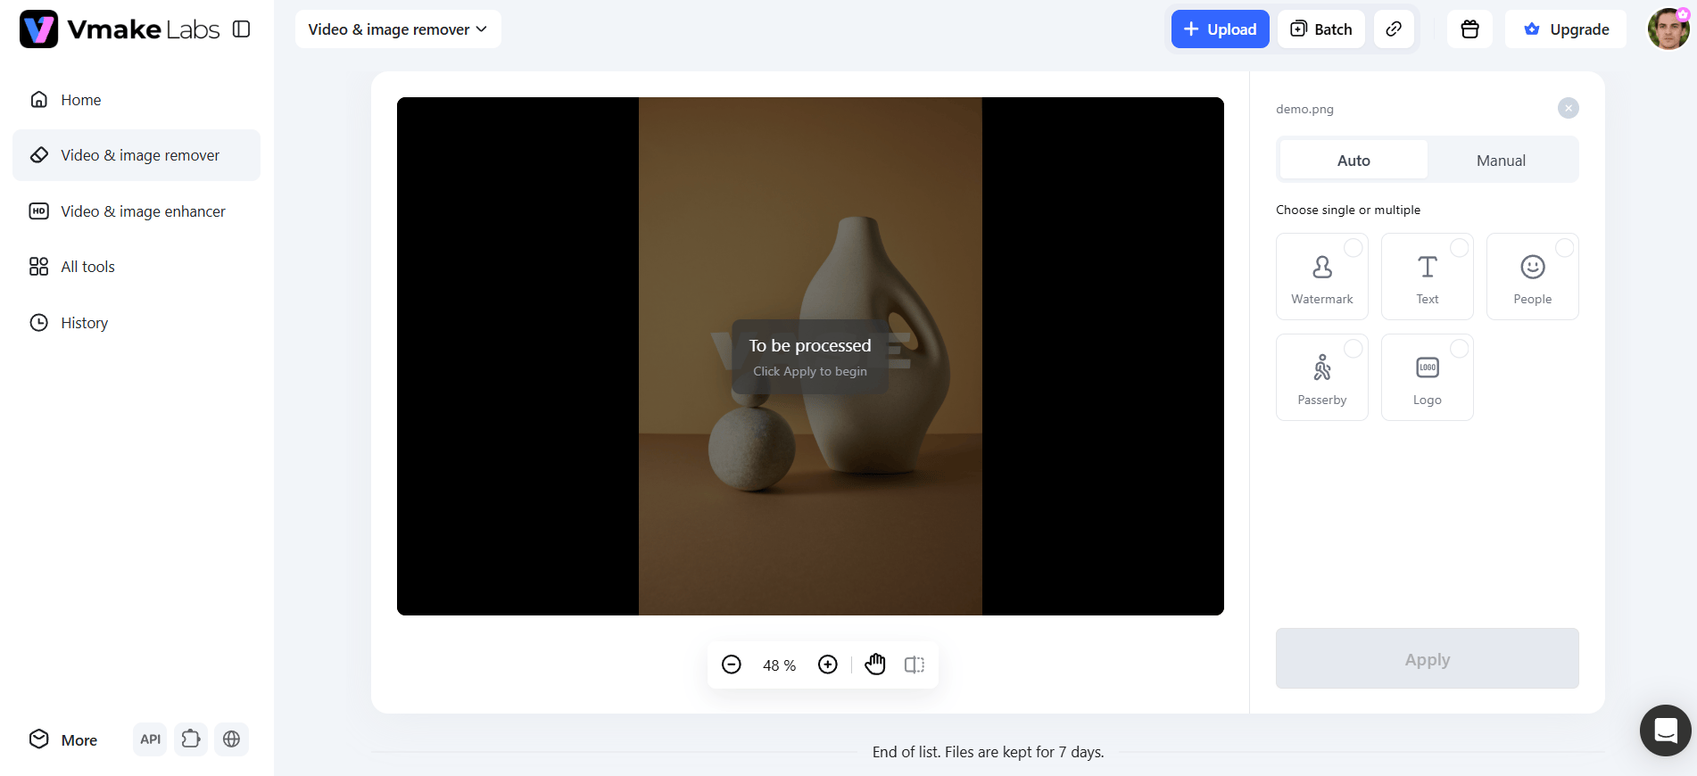Image resolution: width=1697 pixels, height=776 pixels.
Task: Open the chat support bubble
Action: [1666, 731]
